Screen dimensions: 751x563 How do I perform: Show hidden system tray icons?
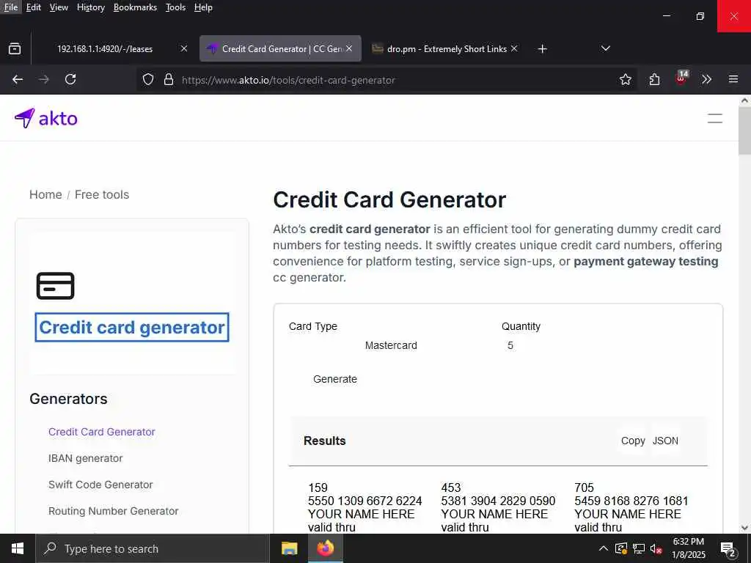pos(604,548)
